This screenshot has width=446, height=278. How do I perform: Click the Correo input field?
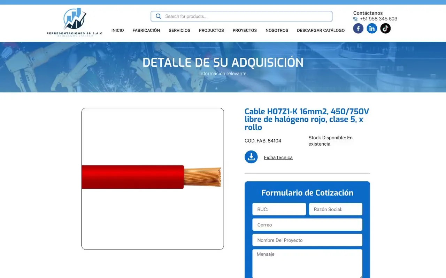tap(307, 224)
